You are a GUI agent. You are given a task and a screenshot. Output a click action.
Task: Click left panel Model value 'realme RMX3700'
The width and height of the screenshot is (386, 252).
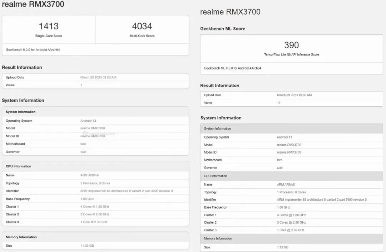(93, 128)
